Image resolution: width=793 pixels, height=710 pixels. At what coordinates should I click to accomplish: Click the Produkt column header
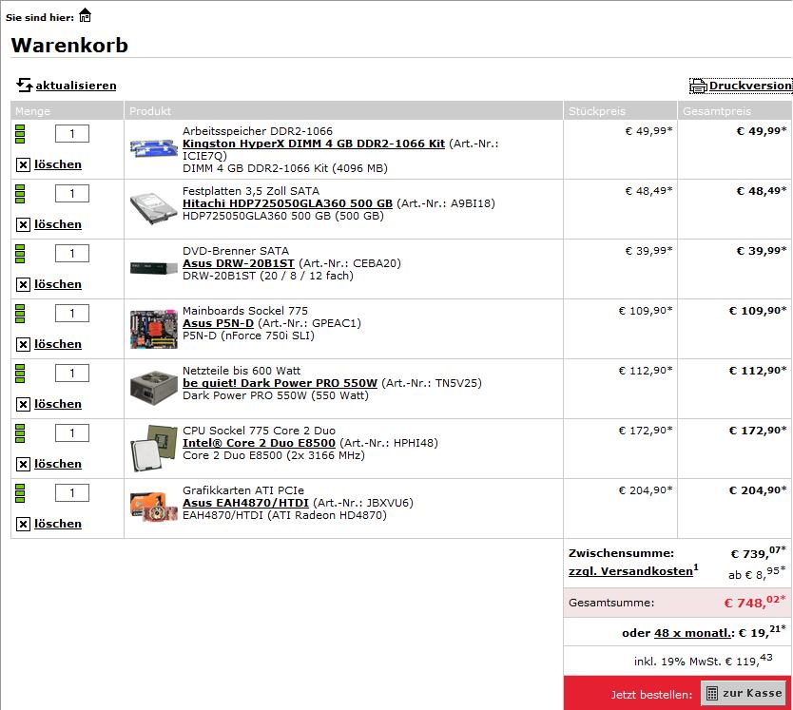pyautogui.click(x=343, y=111)
